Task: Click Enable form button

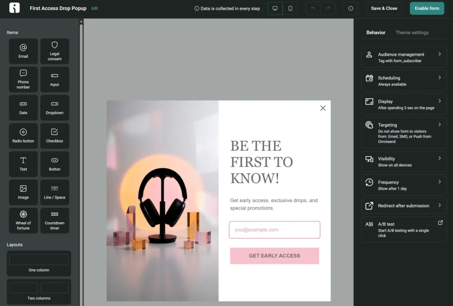Action: pyautogui.click(x=427, y=8)
